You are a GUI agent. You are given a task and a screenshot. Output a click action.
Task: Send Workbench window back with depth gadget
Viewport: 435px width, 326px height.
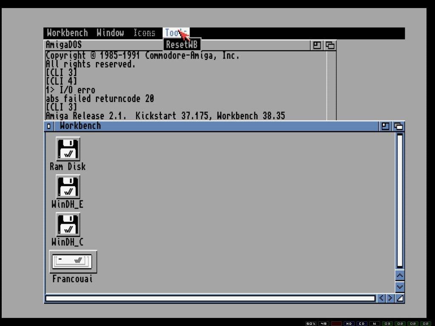pos(398,126)
